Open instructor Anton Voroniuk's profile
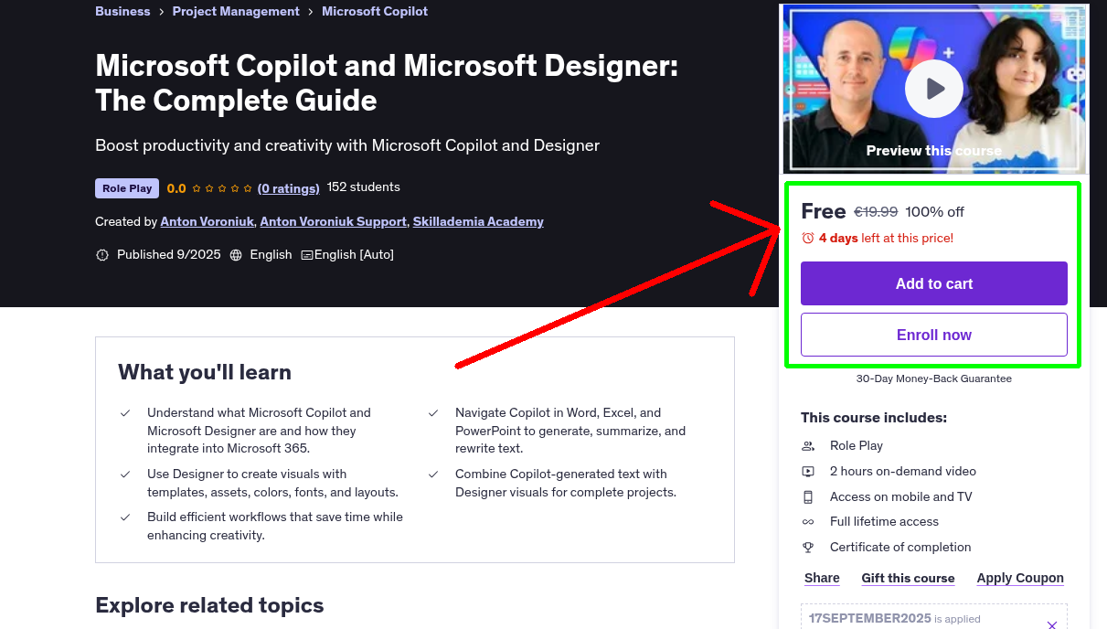The image size is (1107, 629). [x=208, y=222]
